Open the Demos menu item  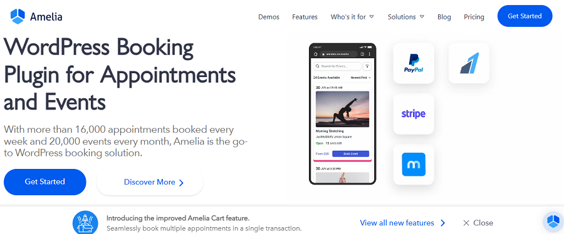tap(269, 17)
